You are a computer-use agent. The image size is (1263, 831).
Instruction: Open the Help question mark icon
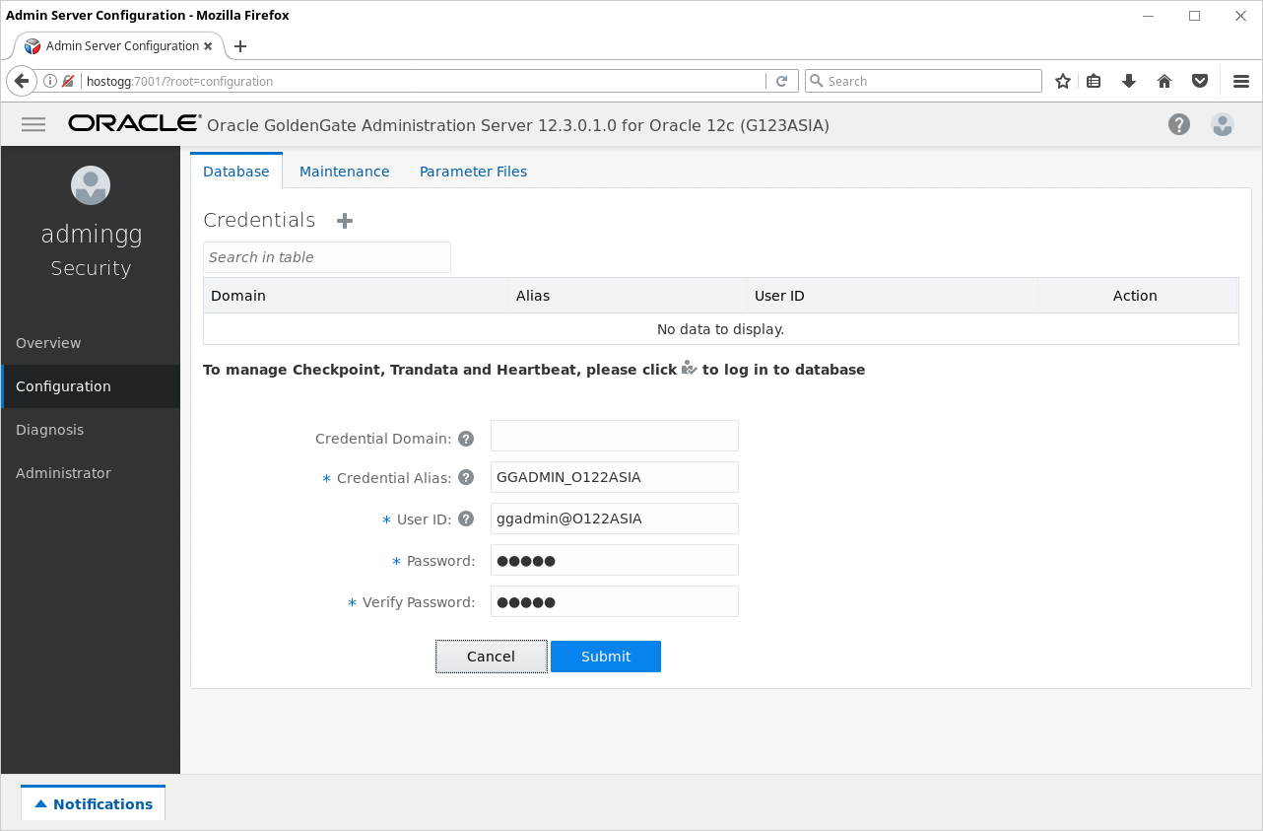pyautogui.click(x=1179, y=124)
